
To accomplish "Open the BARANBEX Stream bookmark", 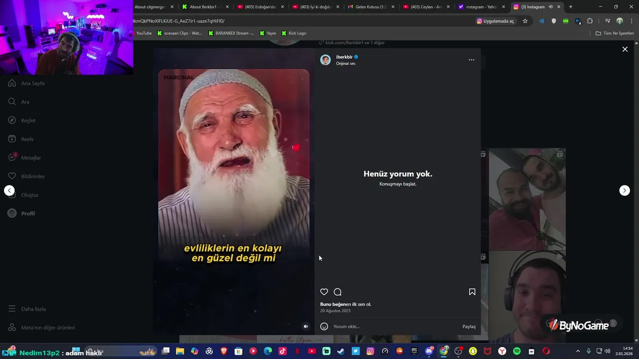I will 231,33.
